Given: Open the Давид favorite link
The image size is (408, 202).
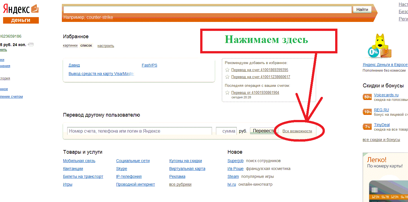Looking at the screenshot, I should click(x=74, y=65).
